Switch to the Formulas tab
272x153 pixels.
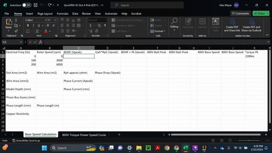click(x=62, y=14)
